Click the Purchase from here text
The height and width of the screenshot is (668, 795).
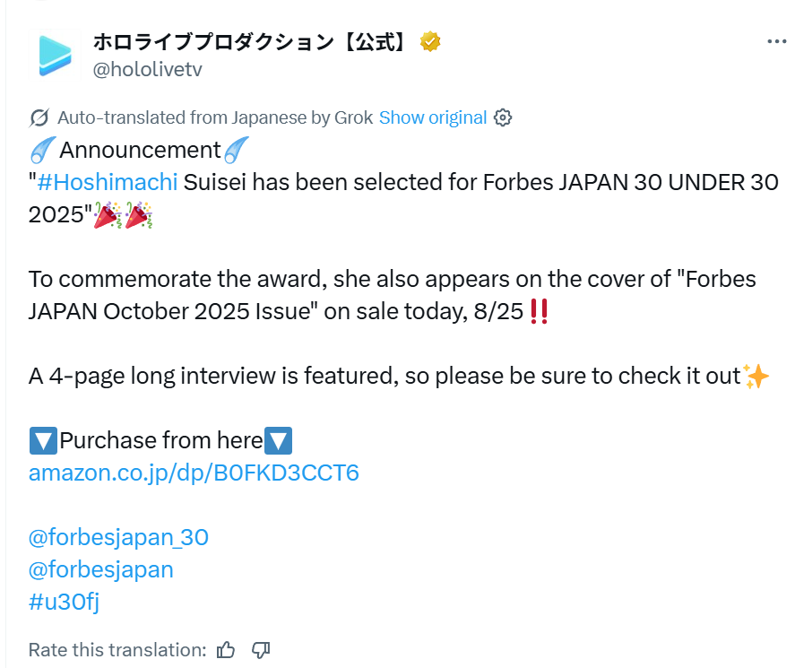(x=161, y=440)
